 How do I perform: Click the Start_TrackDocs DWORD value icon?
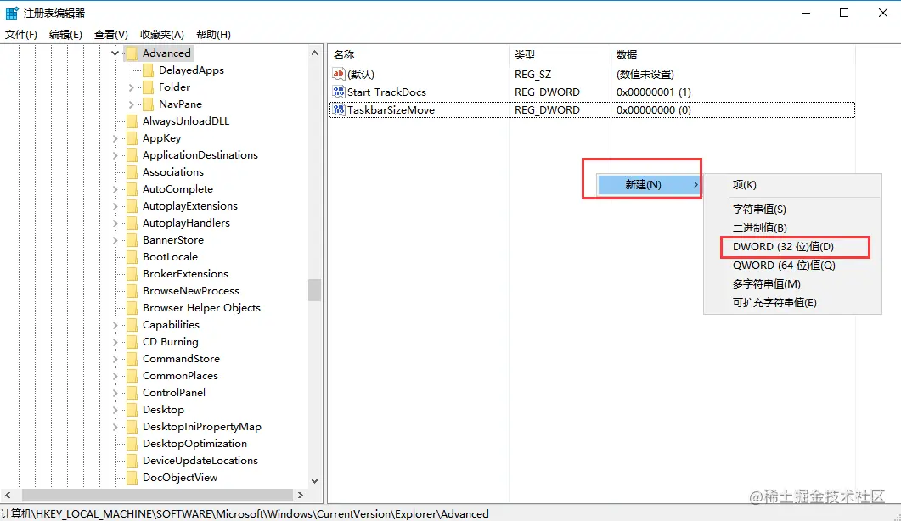pos(339,92)
